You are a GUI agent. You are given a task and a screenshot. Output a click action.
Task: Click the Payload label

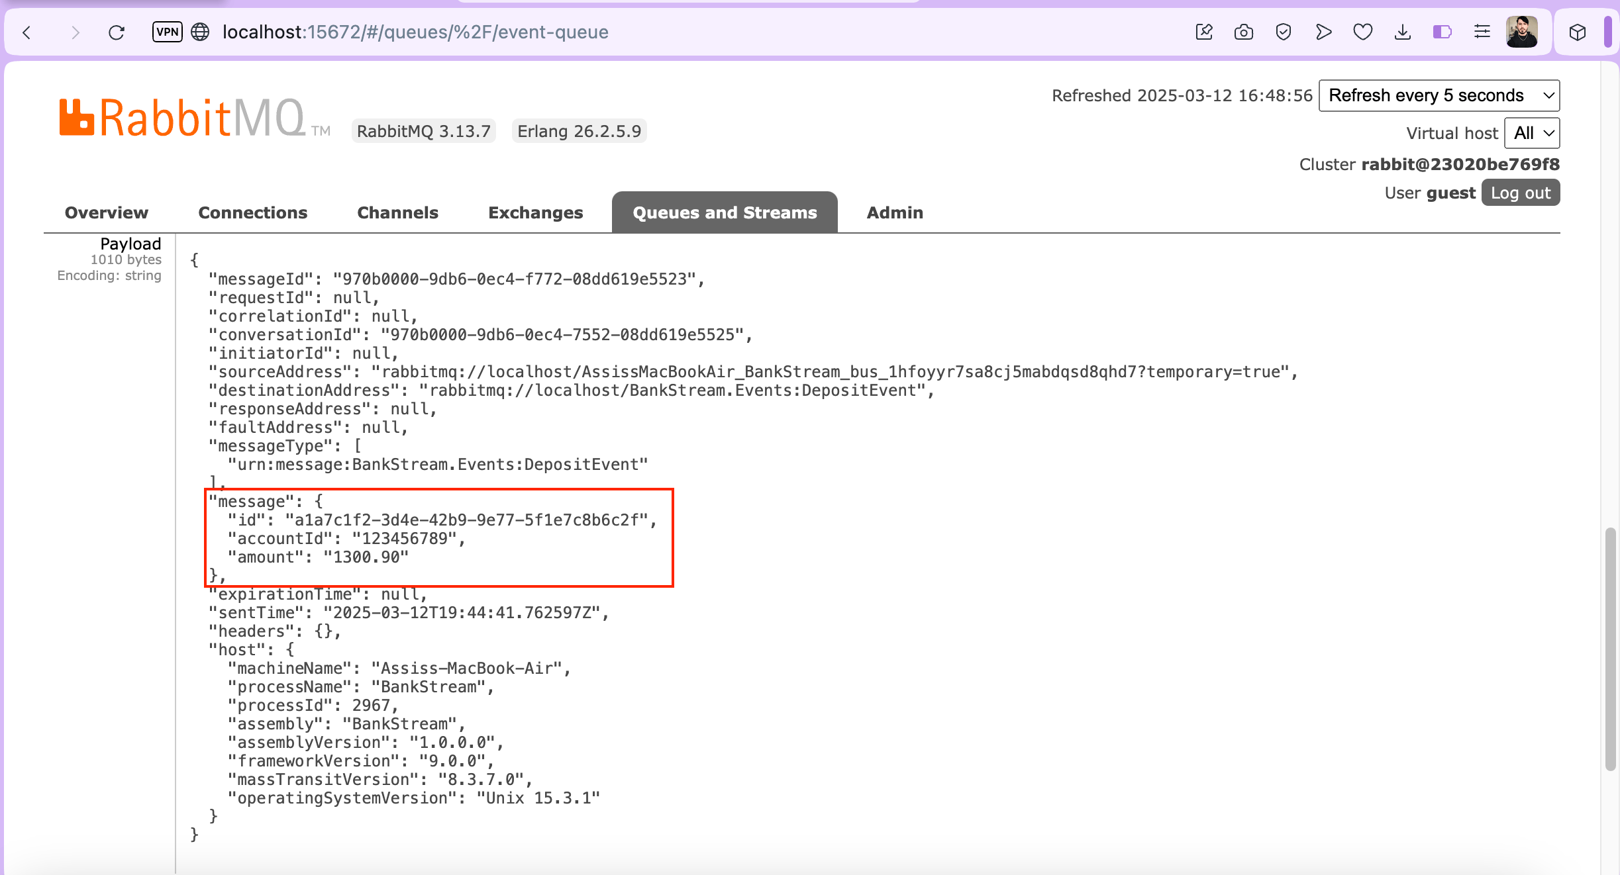(x=130, y=244)
